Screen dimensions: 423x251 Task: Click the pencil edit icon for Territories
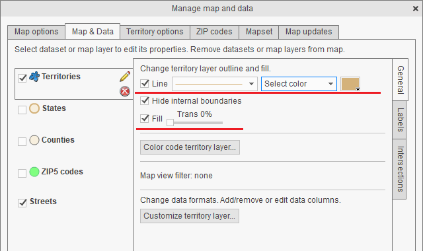[125, 77]
